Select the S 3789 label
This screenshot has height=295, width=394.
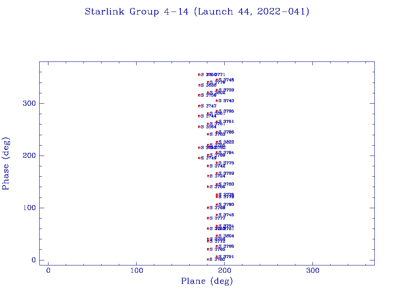pos(226,173)
